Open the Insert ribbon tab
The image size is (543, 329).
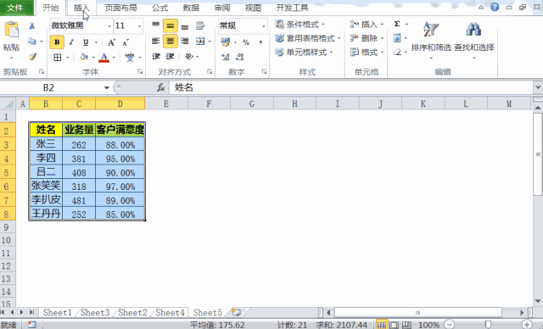[x=81, y=8]
